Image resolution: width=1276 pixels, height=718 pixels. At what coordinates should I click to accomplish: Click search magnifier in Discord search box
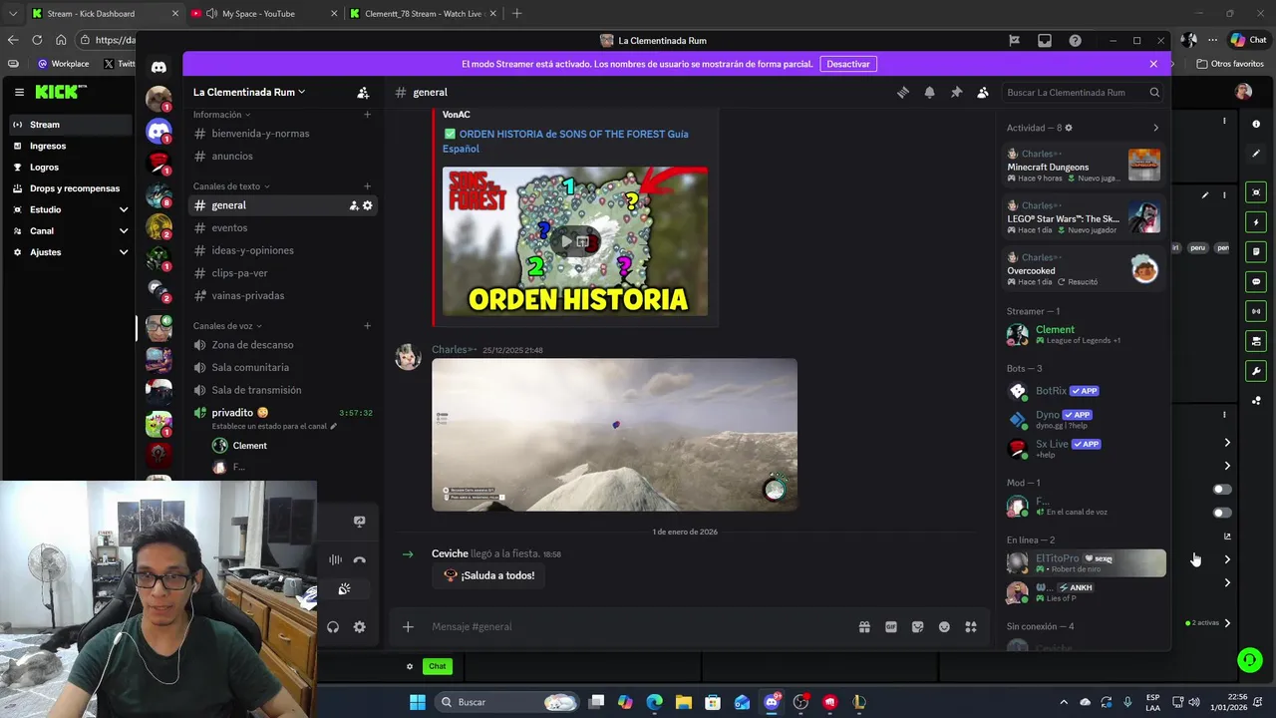pyautogui.click(x=1154, y=93)
